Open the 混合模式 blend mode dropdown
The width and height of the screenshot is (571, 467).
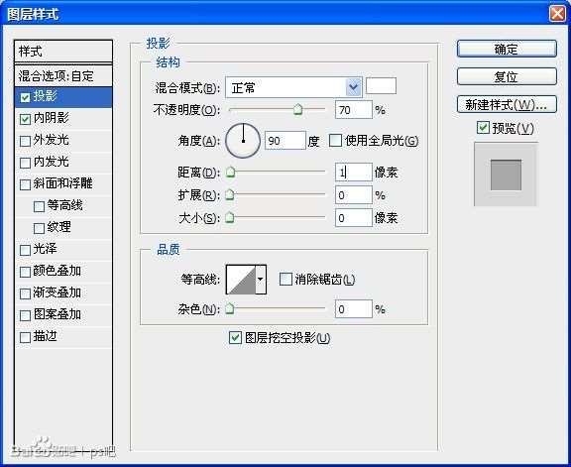(x=293, y=87)
